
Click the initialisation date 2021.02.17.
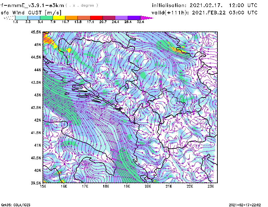point(206,5)
